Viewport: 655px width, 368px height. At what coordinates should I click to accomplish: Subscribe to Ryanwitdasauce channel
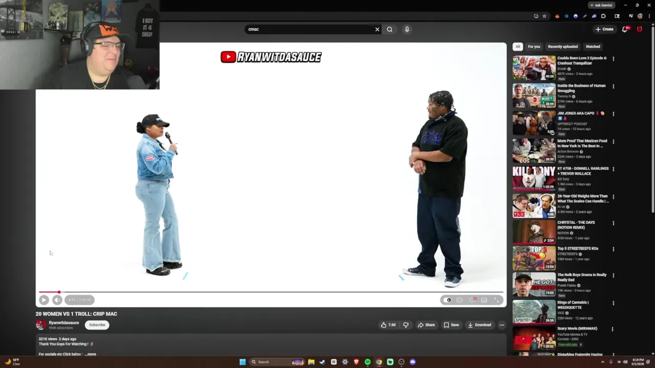click(x=97, y=325)
